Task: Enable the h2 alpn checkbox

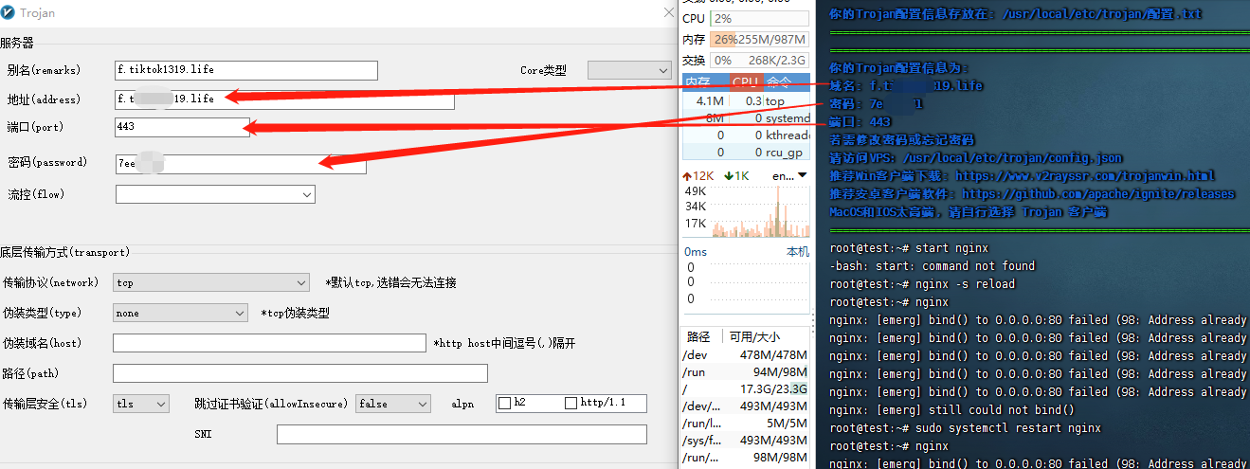Action: tap(505, 404)
